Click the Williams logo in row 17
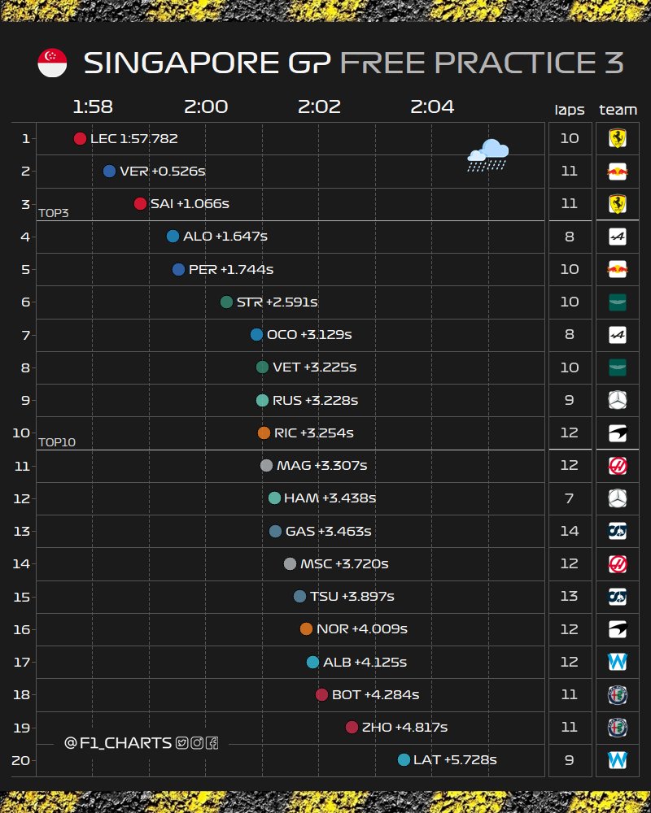 coord(618,662)
